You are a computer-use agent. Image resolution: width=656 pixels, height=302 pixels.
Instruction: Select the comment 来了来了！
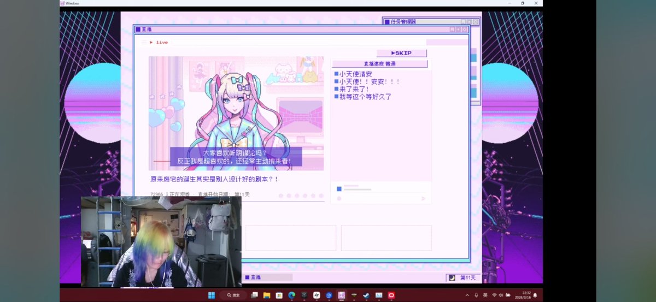click(x=352, y=89)
